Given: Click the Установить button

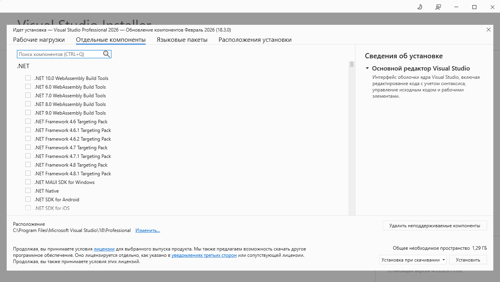Looking at the screenshot, I should tap(469, 260).
